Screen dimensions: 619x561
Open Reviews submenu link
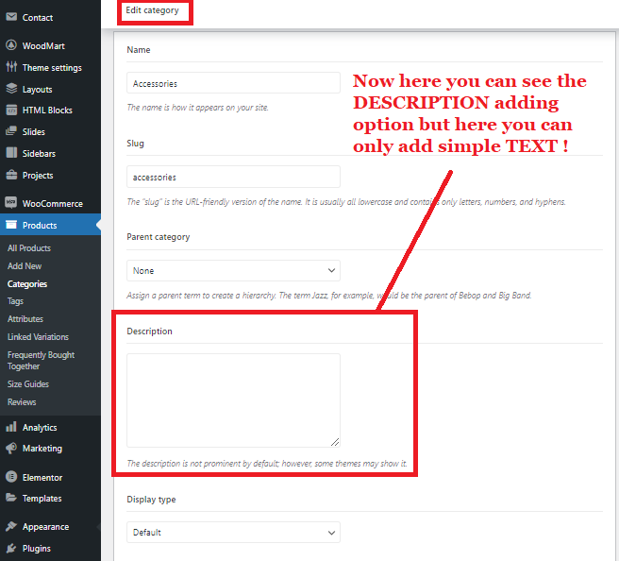22,401
